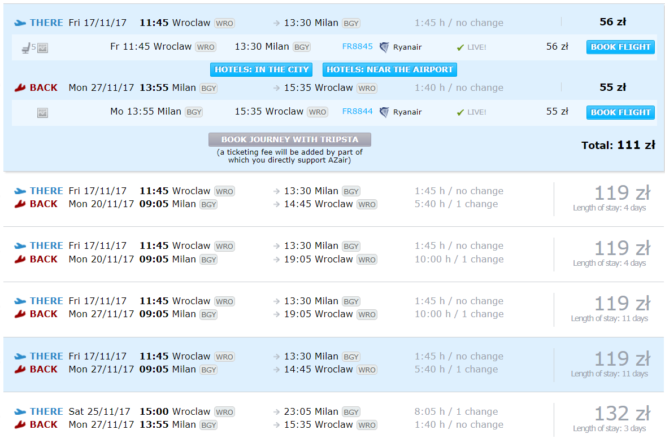Open flight number link FR8845
Screen dimensions: 665x443
point(357,47)
